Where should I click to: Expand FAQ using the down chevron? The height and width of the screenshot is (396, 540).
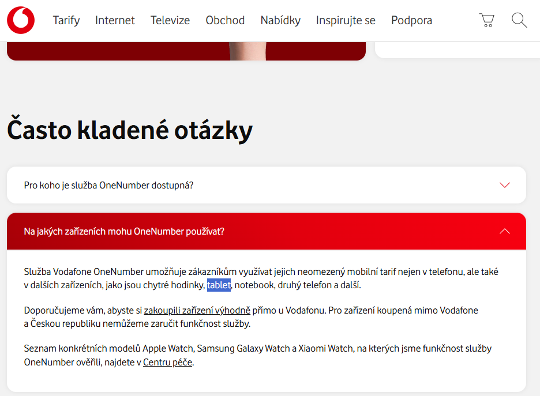click(x=505, y=185)
